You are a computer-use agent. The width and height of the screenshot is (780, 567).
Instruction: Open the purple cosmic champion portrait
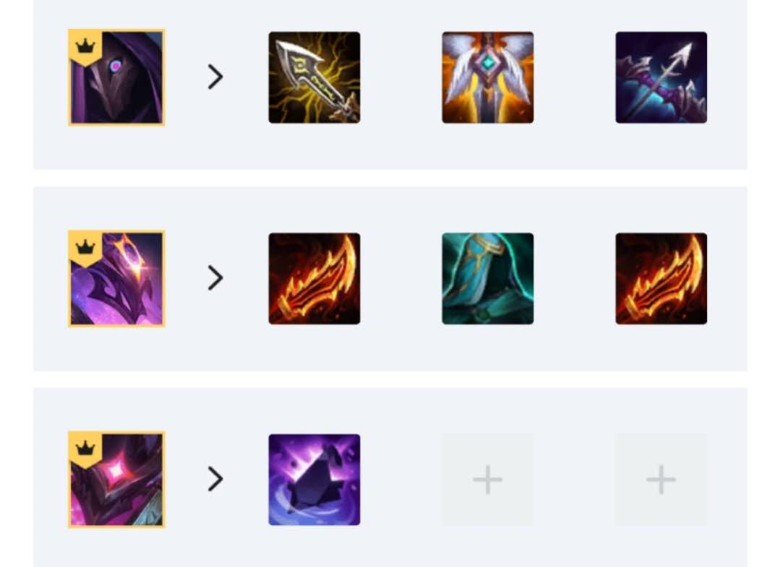(x=116, y=278)
